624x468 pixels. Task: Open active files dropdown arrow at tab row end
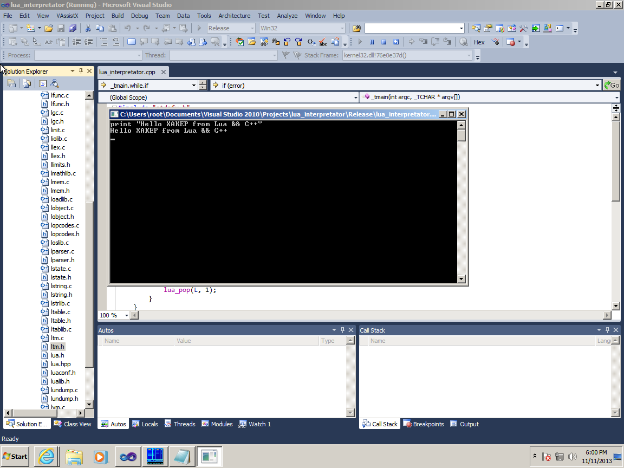point(615,73)
